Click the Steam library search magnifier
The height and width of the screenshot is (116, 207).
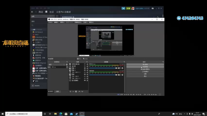tap(33, 25)
